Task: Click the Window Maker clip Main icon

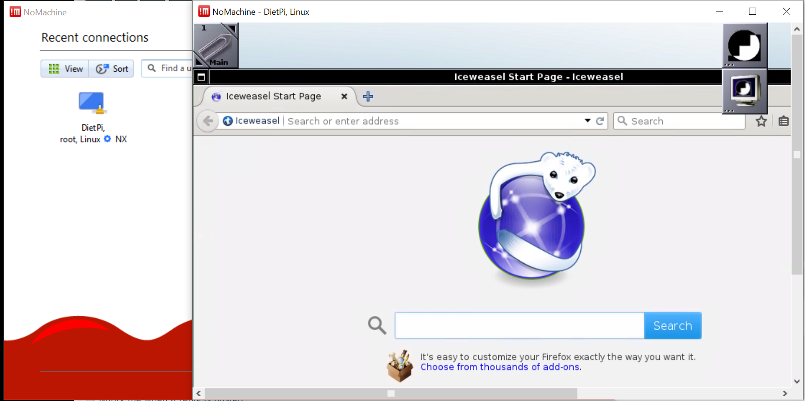Action: (216, 45)
